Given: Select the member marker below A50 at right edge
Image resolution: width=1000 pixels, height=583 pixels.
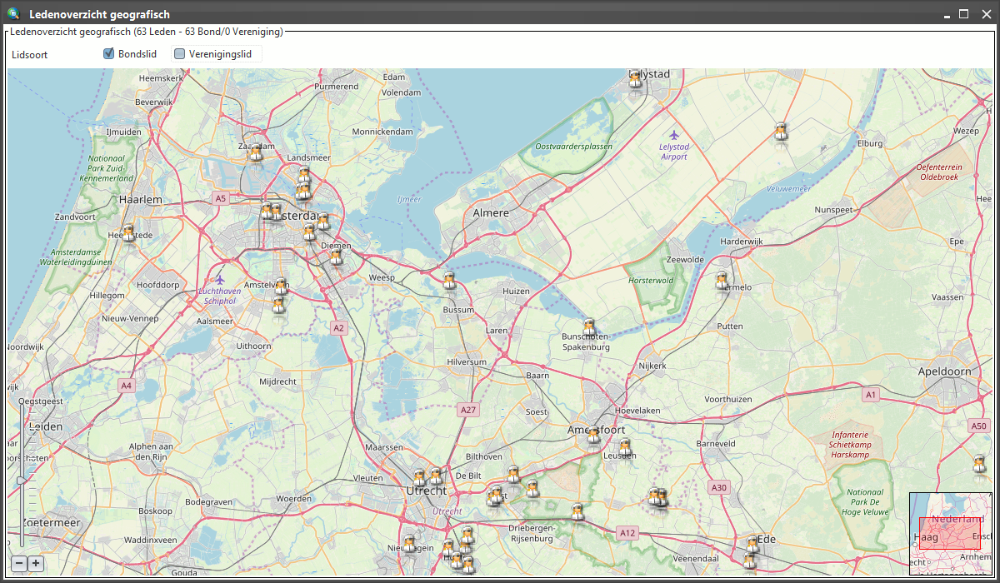Looking at the screenshot, I should pyautogui.click(x=980, y=464).
